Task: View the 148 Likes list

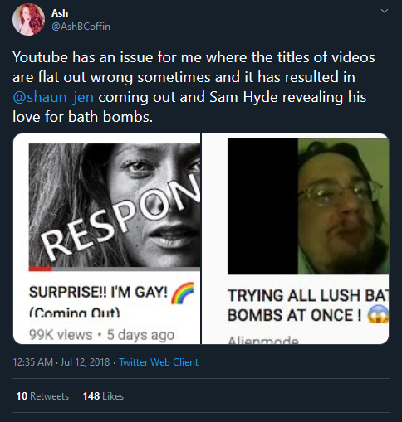Action: point(103,396)
